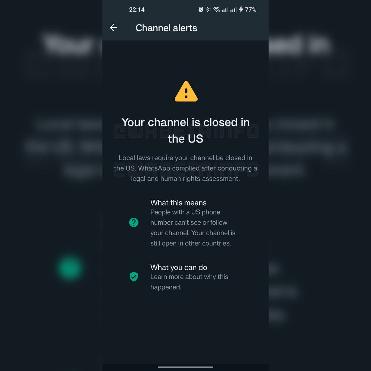Tap the green question mark icon
371x371 pixels.
134,222
